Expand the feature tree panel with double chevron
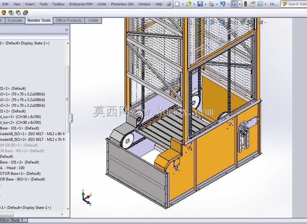 point(67,30)
